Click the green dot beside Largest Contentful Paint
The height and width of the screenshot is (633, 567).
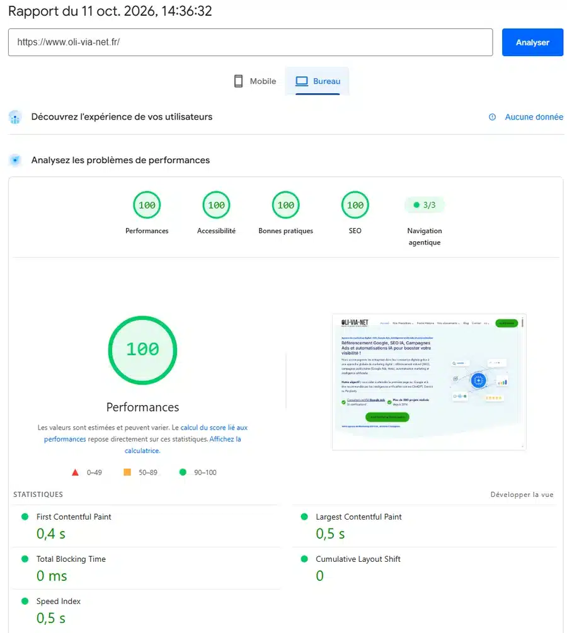click(304, 516)
